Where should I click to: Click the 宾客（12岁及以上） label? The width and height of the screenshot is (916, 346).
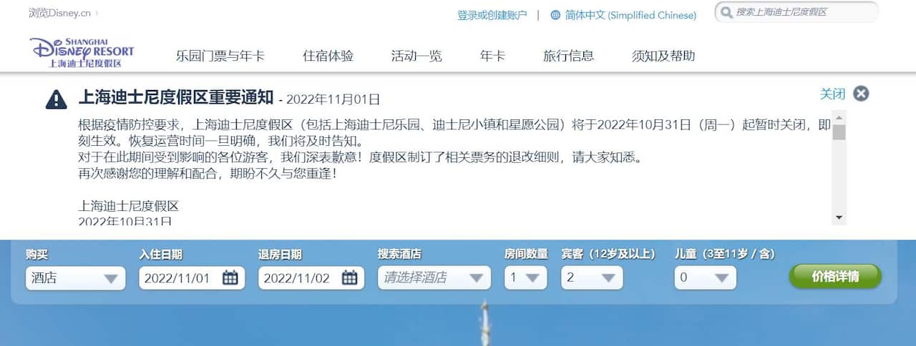608,254
